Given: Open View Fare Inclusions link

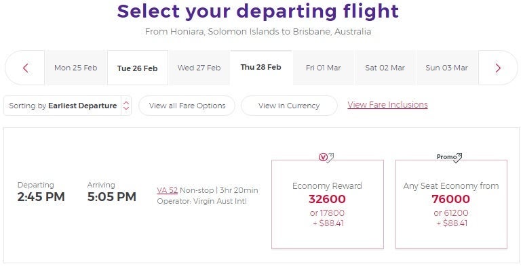Looking at the screenshot, I should [x=387, y=104].
